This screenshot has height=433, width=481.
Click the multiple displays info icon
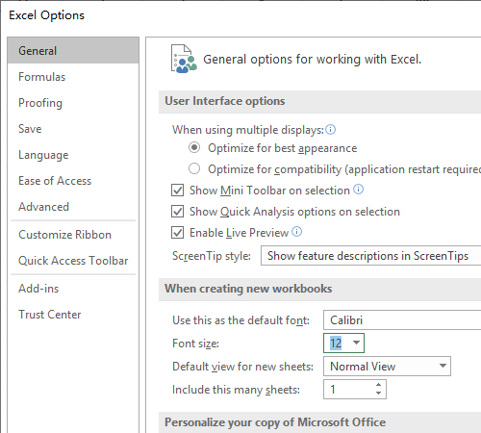pos(330,130)
